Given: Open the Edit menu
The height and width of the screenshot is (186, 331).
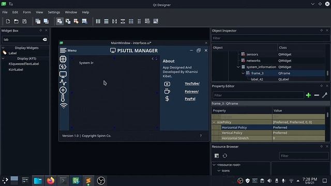Looking at the screenshot, I should [15, 12].
